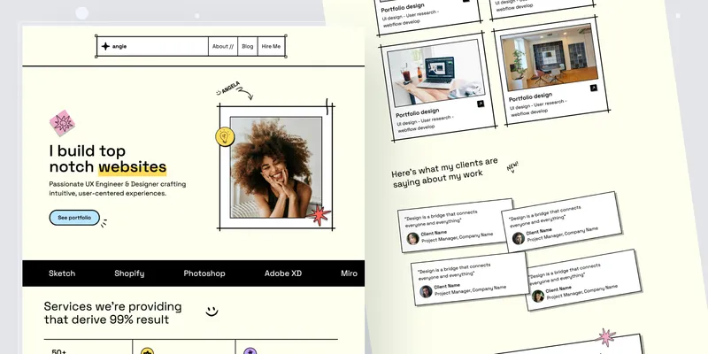Click purple service icon below services heading
This screenshot has height=354, width=708.
point(250,351)
